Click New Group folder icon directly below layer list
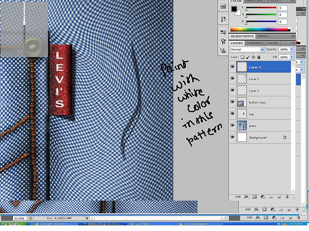This screenshot has height=231, width=309. click(271, 197)
